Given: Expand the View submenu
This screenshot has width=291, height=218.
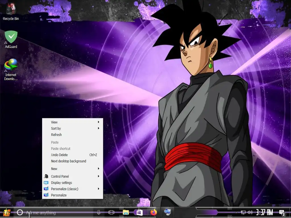Looking at the screenshot, I should click(x=72, y=122).
